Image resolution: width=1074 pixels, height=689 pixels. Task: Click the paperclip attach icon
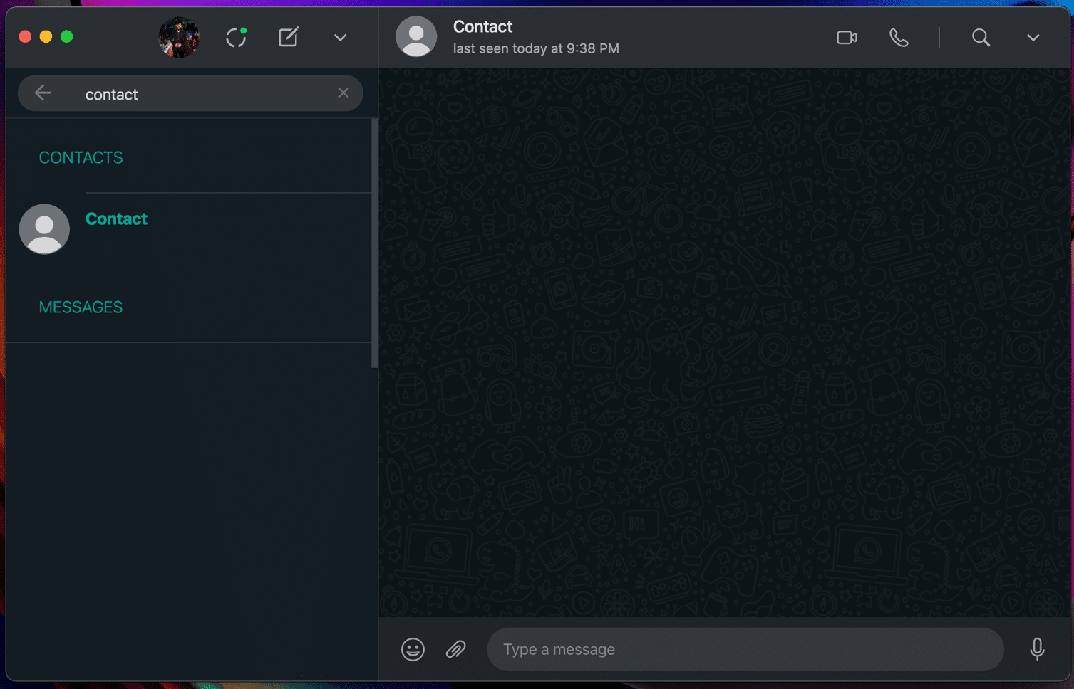456,649
